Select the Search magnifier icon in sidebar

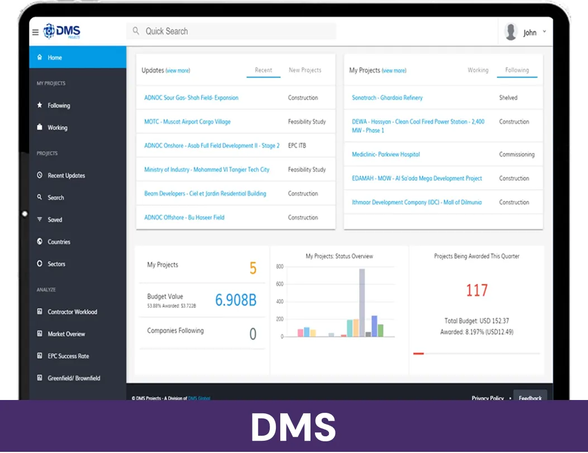39,197
